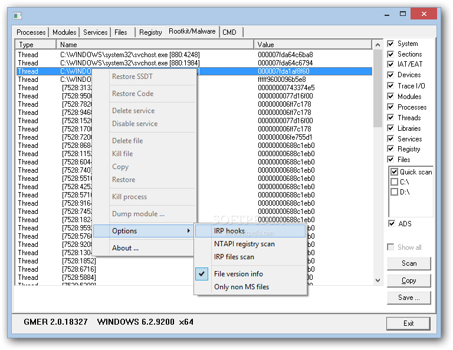
Task: Select the Rootkit/Malware tab
Action: [192, 31]
